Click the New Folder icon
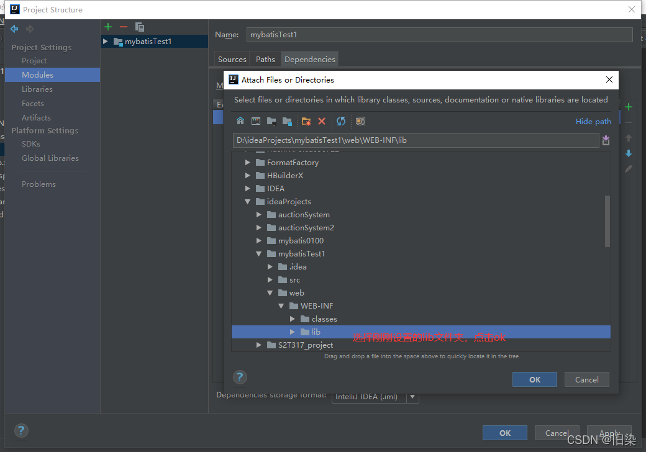The image size is (646, 452). pyautogui.click(x=306, y=121)
